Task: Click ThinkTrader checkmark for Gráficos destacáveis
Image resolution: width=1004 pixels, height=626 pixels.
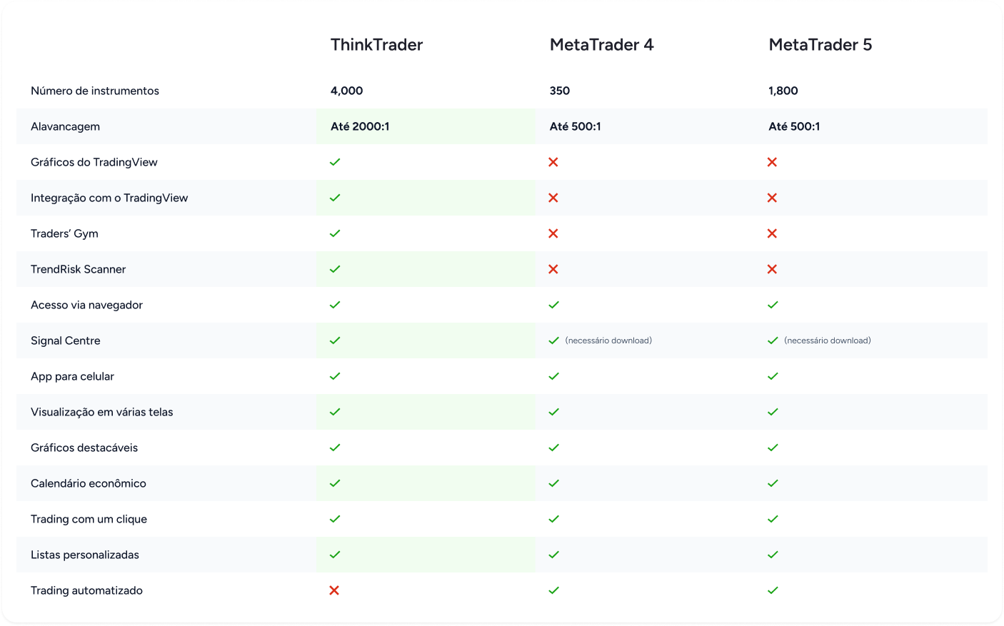Action: [x=335, y=448]
